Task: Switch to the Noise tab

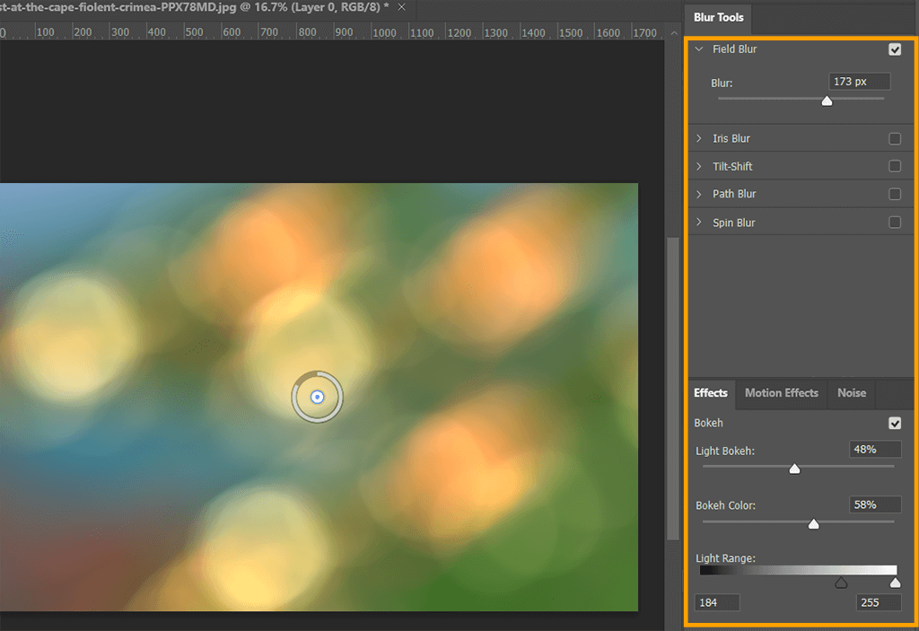Action: click(x=852, y=393)
